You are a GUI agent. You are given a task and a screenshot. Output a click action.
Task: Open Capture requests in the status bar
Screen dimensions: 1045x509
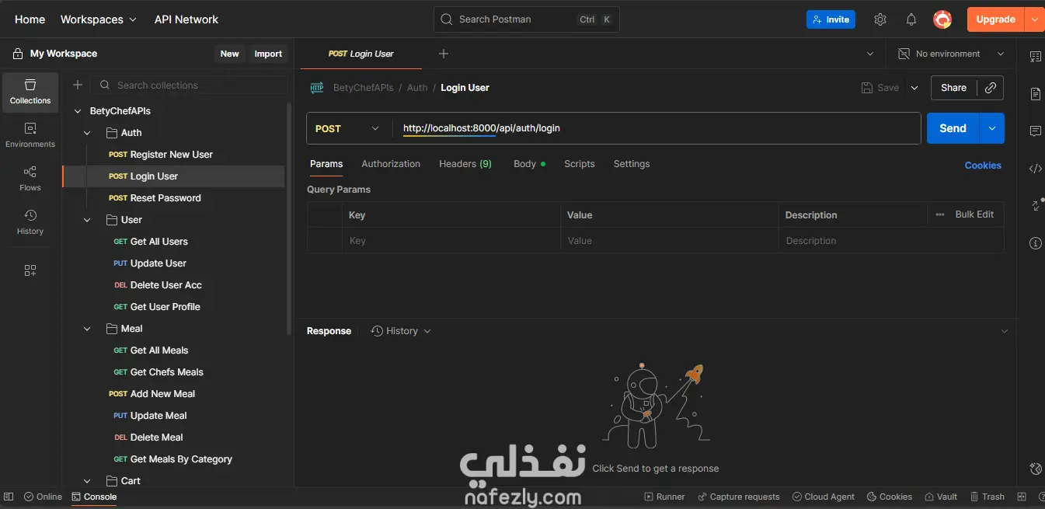click(x=738, y=497)
